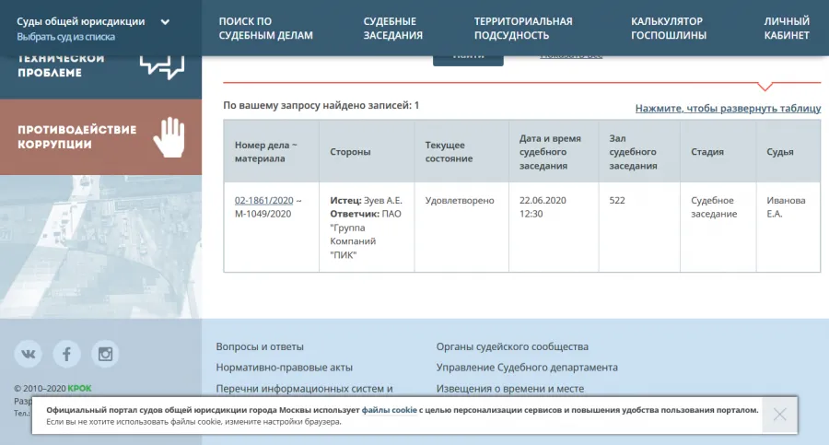Open 'Личный кабинет' menu item

click(x=787, y=28)
